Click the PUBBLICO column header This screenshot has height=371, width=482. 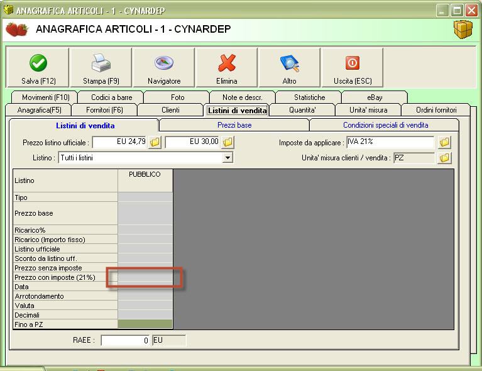[145, 180]
